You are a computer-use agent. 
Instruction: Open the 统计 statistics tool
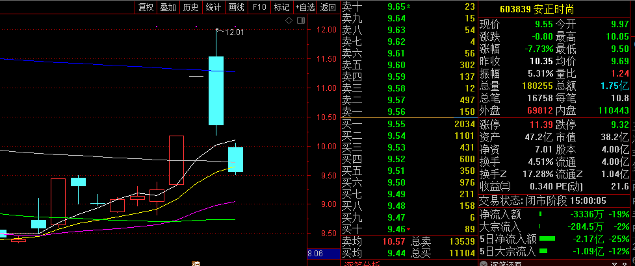click(213, 7)
